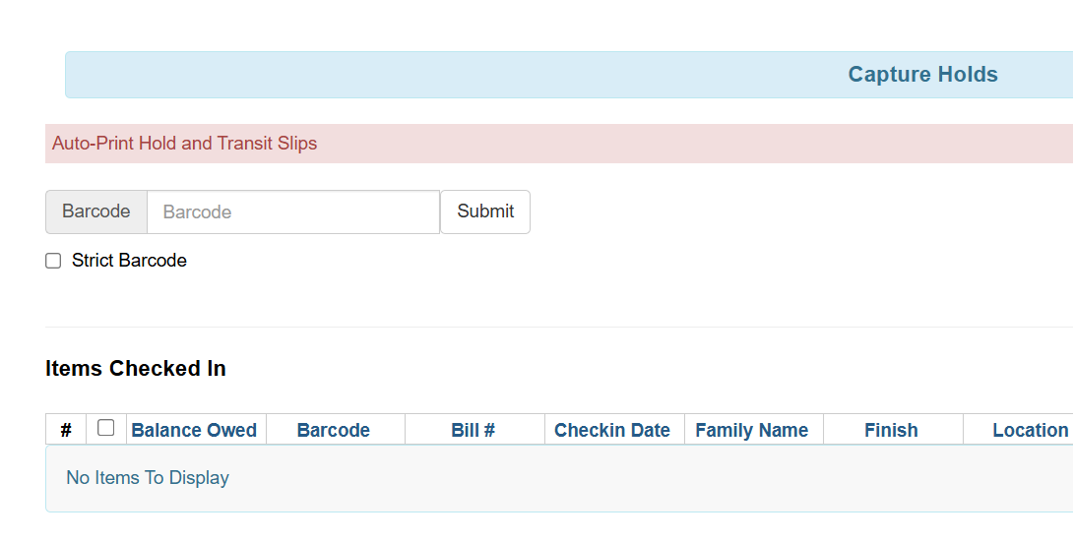Click the Barcode text input field
The width and height of the screenshot is (1073, 542).
(292, 212)
